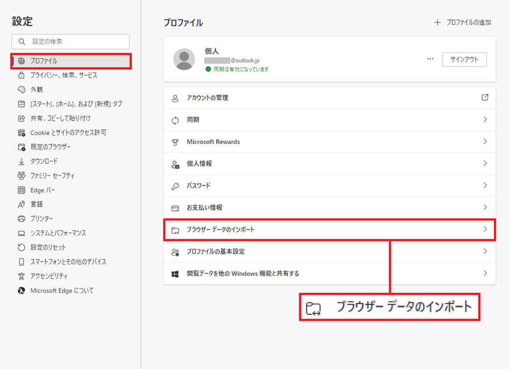Click the cookie icon for Cookie とサイトのアクセス許可
Viewport: 510px width, 369px height.
point(22,132)
